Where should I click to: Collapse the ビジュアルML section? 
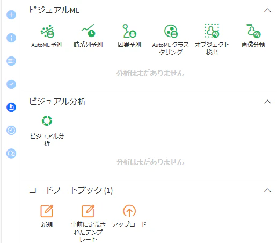click(x=267, y=10)
